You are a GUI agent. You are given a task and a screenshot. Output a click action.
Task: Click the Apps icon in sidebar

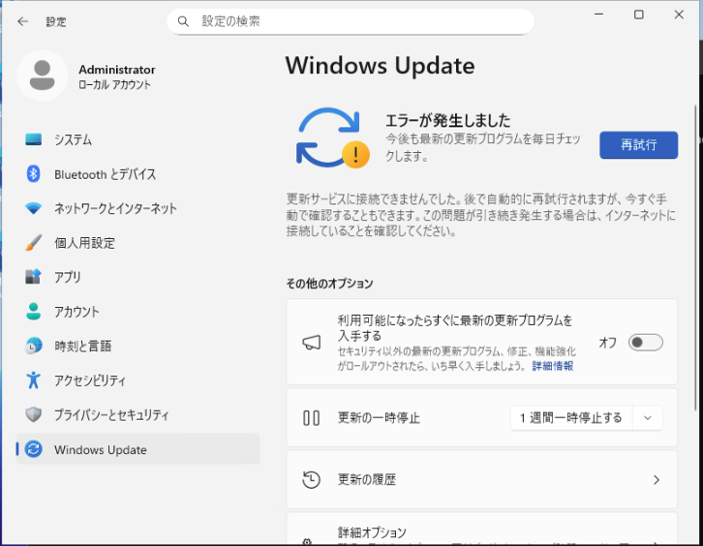pyautogui.click(x=34, y=277)
